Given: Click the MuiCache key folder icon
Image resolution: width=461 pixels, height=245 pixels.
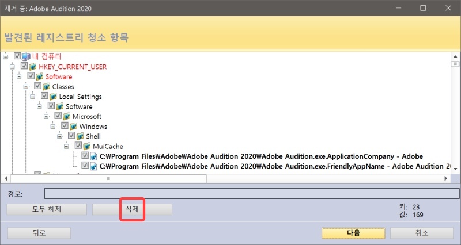Looking at the screenshot, I should pyautogui.click(x=87, y=146).
